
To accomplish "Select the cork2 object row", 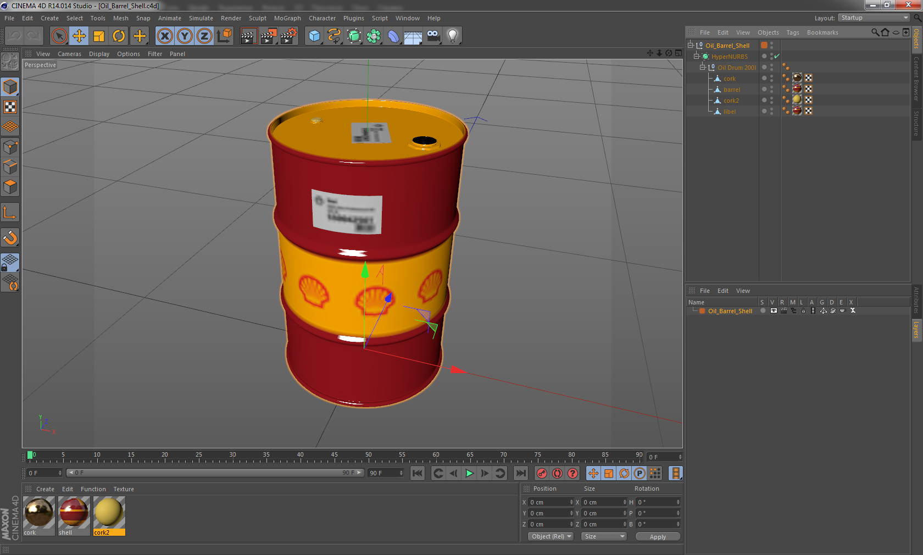I will (731, 101).
